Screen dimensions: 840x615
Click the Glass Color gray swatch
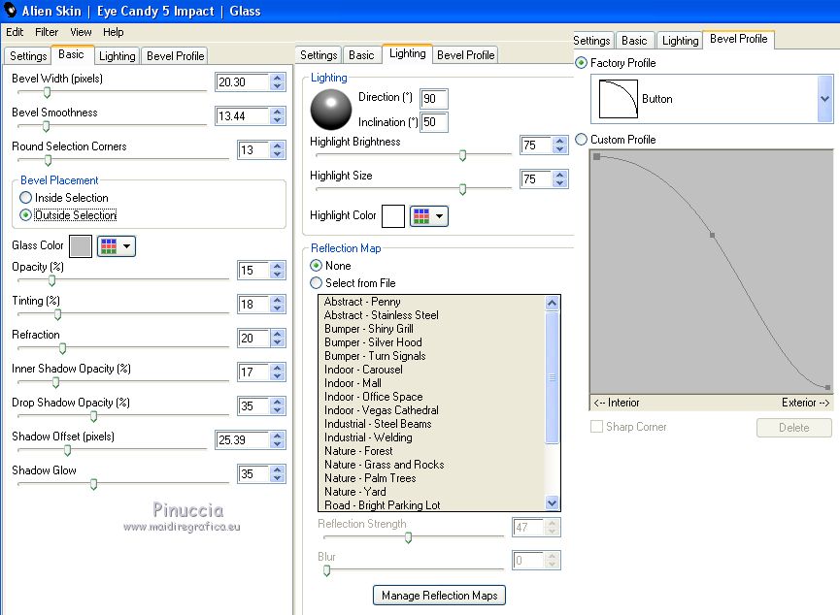coord(81,246)
